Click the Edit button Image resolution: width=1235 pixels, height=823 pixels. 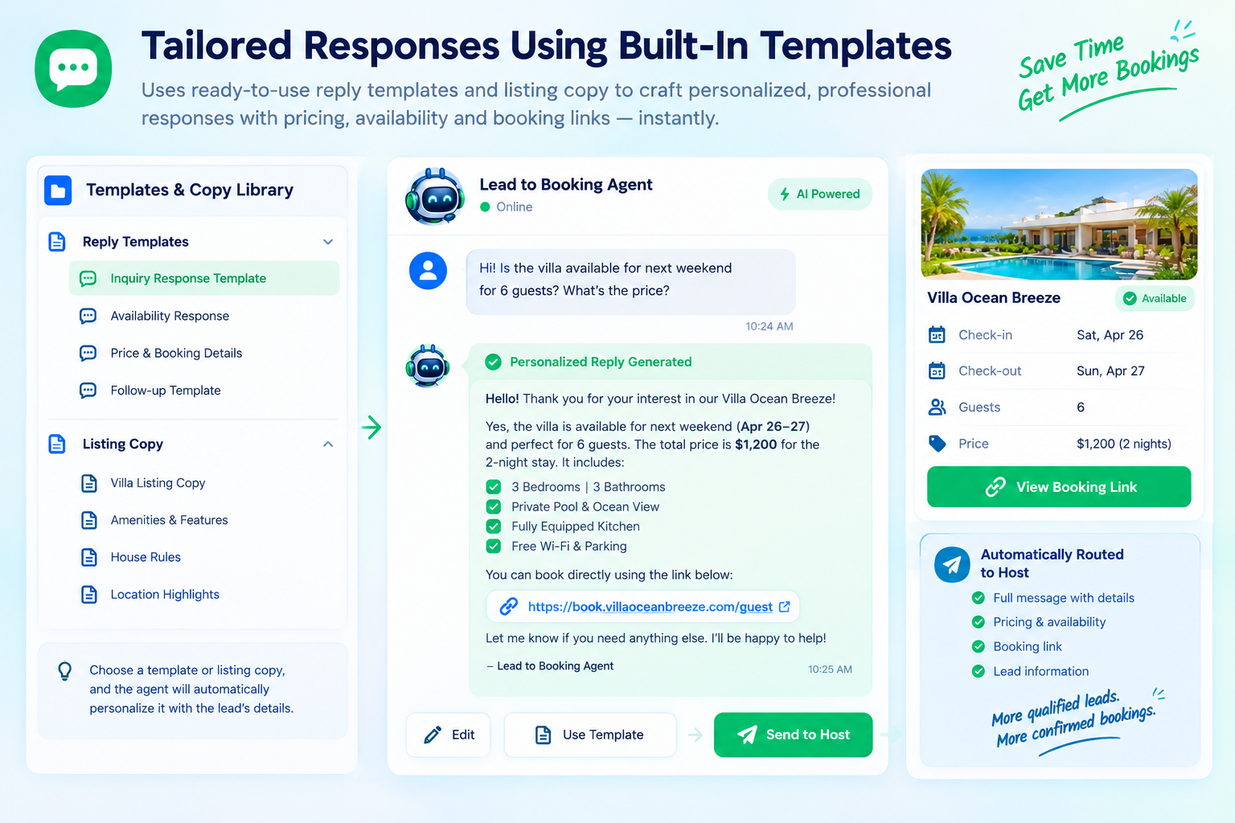tap(449, 735)
